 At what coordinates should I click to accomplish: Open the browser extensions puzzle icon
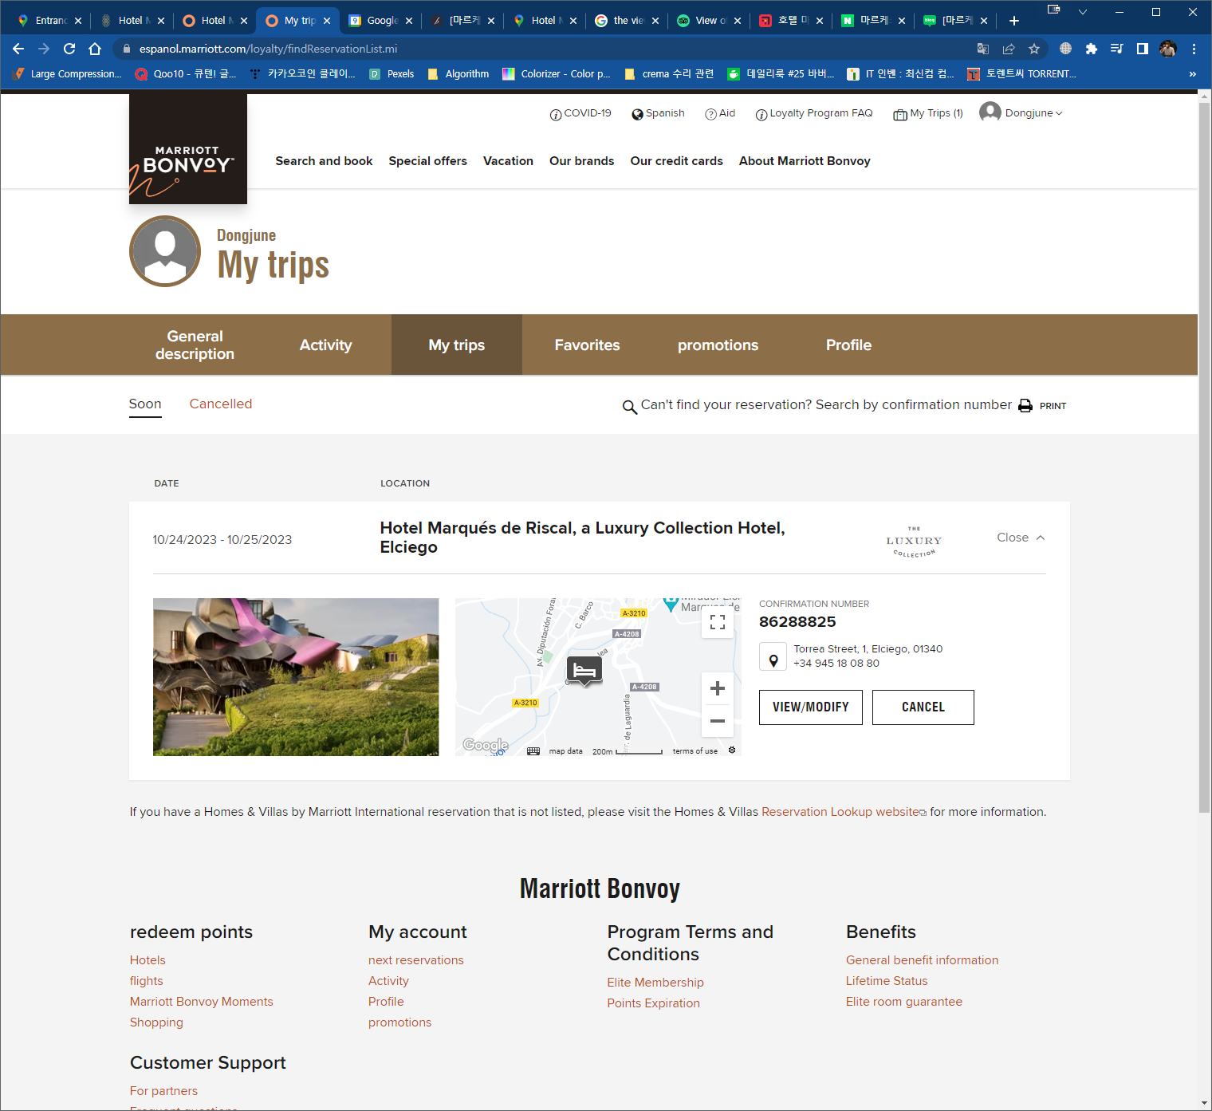[1091, 49]
